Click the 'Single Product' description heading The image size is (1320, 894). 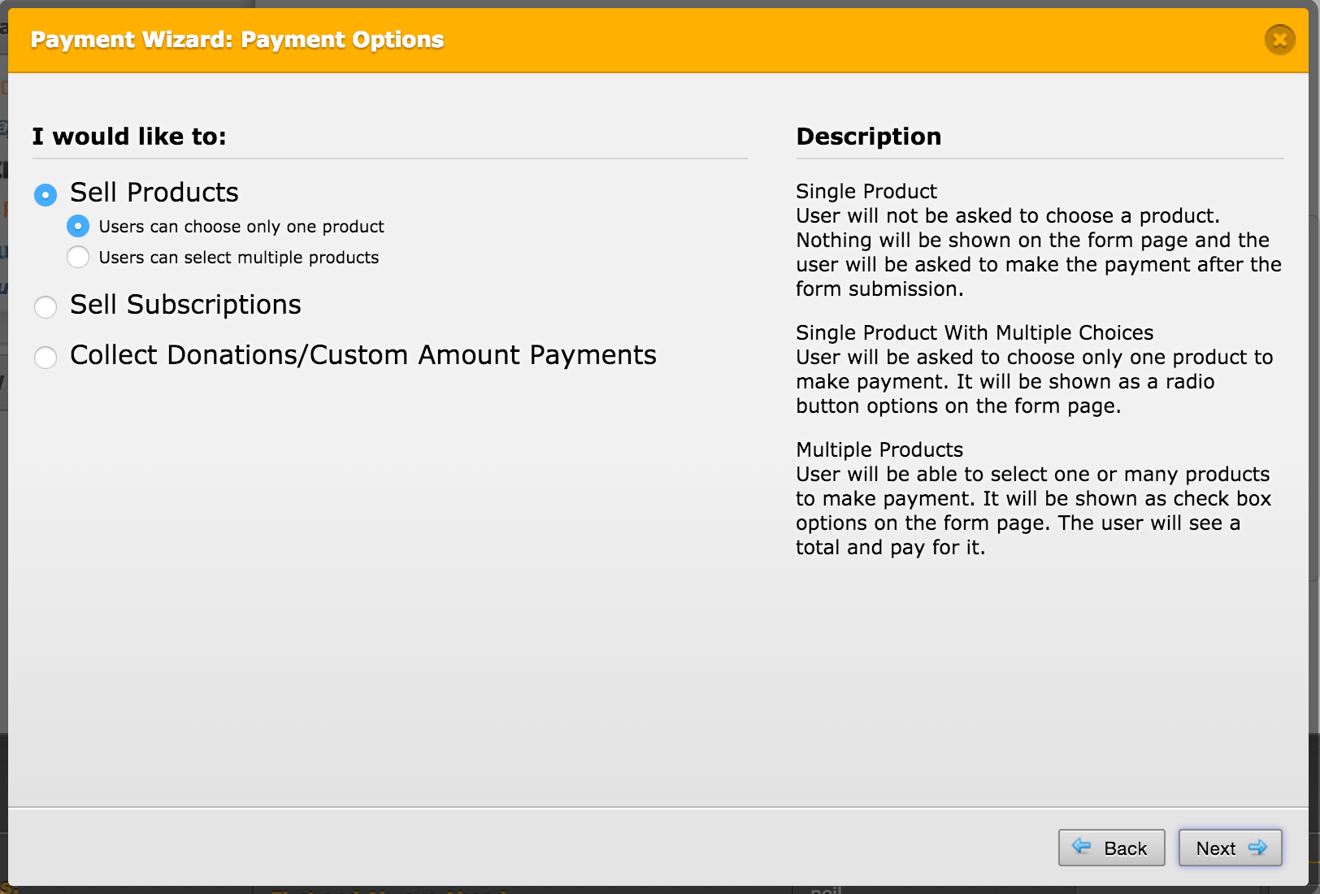pyautogui.click(x=866, y=192)
